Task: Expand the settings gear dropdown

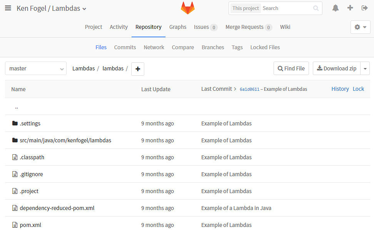Action: click(x=361, y=27)
